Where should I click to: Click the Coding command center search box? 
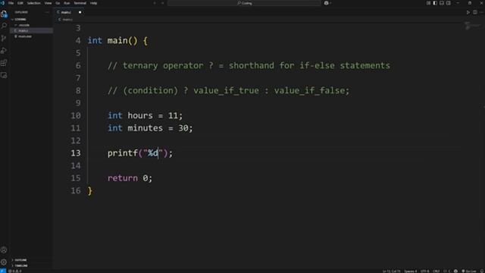click(x=244, y=3)
